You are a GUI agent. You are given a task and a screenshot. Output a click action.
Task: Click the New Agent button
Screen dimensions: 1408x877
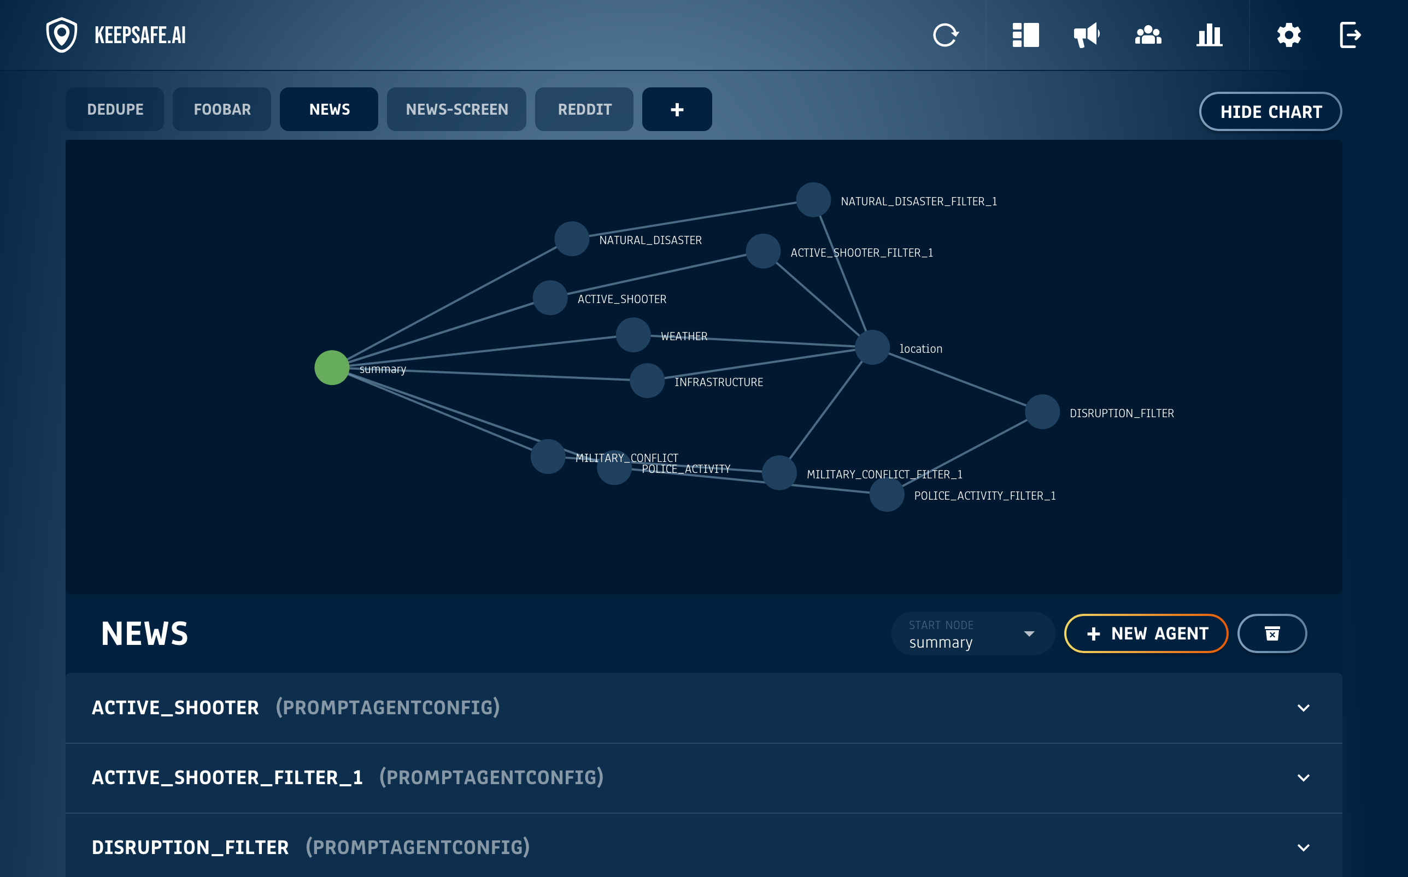[x=1146, y=633]
